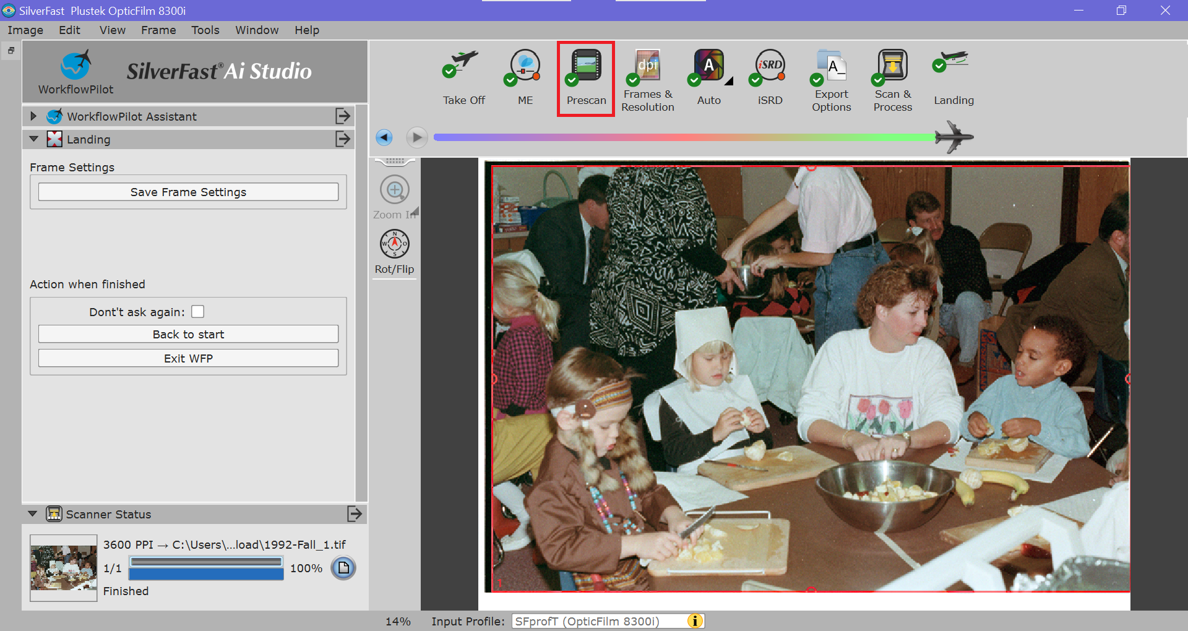
Task: Click the 3600 PPI output path text
Action: (x=225, y=544)
